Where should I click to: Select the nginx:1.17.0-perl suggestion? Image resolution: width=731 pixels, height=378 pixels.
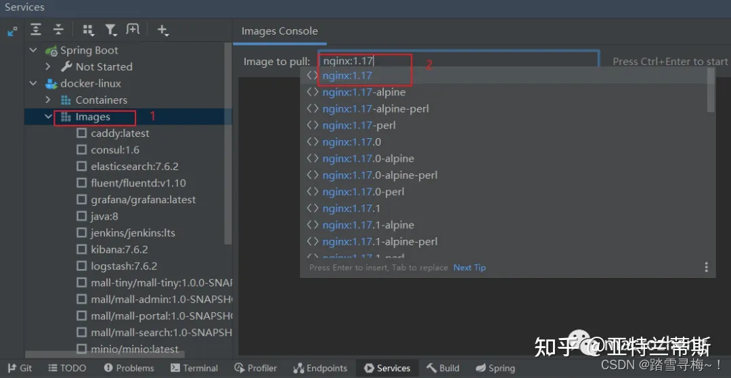(x=504, y=192)
